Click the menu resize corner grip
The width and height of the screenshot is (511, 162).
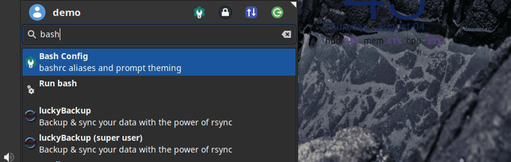coord(293,4)
